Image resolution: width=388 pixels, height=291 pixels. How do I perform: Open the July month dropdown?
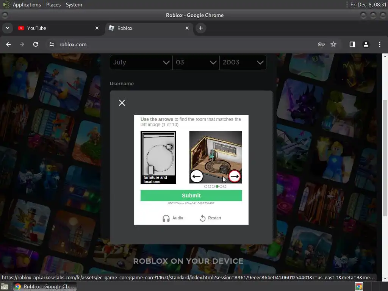[141, 63]
